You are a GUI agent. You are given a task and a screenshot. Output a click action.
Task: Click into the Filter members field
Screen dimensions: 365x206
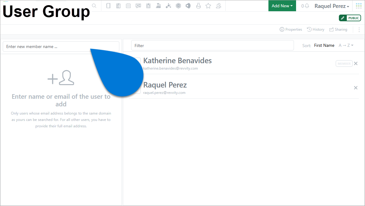(x=213, y=45)
